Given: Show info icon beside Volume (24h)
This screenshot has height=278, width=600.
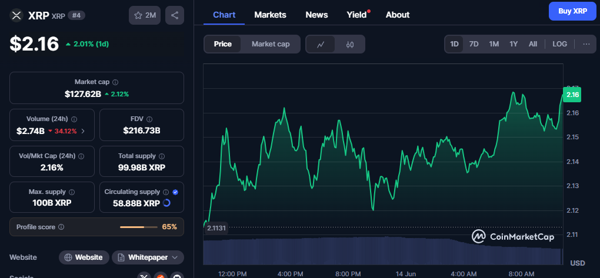Looking at the screenshot, I should click(74, 119).
